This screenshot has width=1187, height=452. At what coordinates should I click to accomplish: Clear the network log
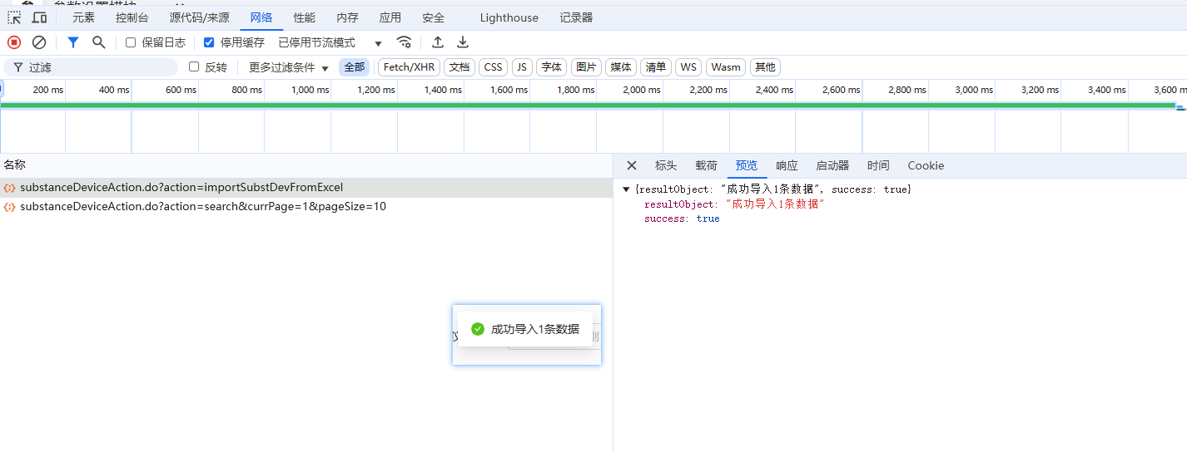click(39, 42)
